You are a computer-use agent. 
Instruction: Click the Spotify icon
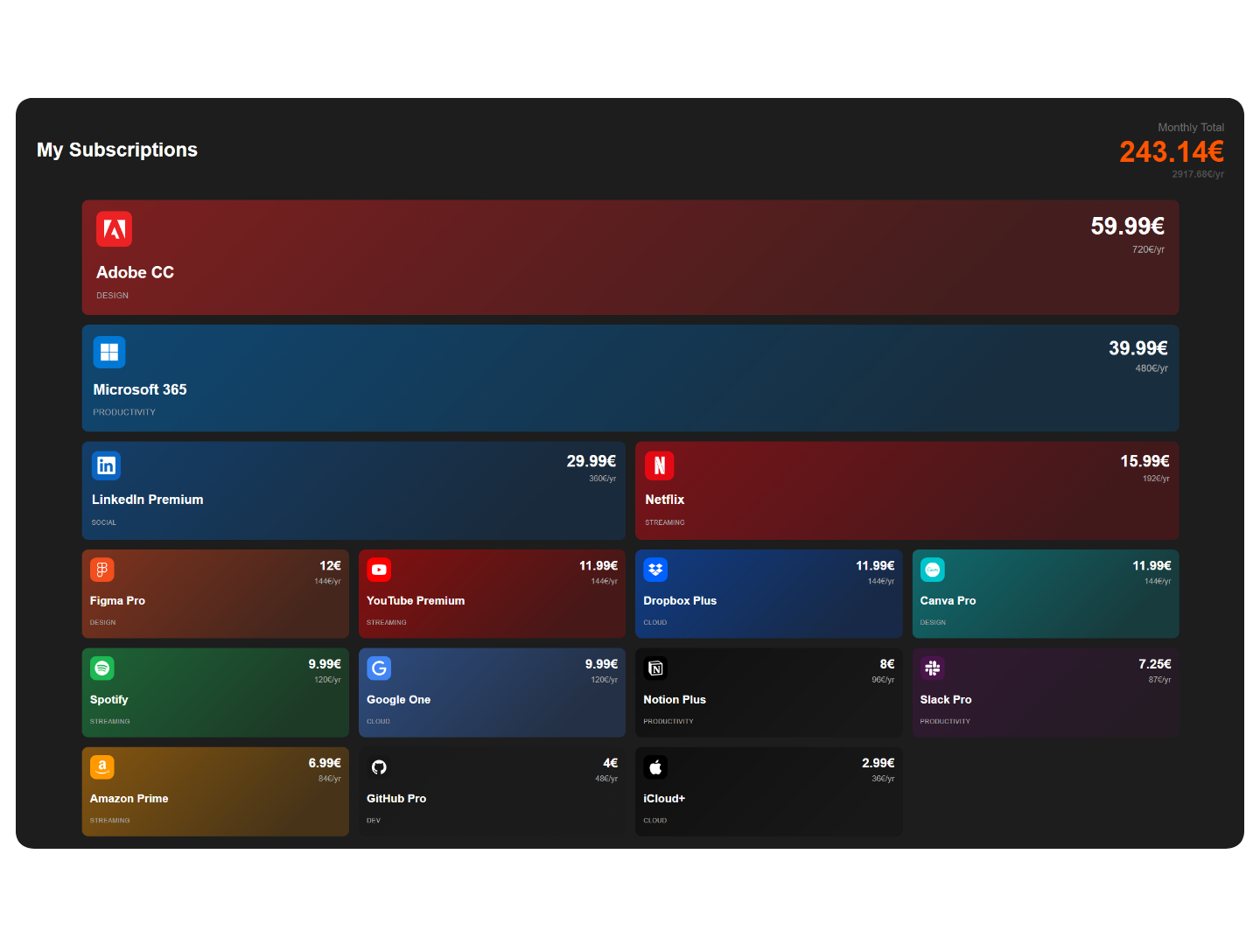[102, 668]
